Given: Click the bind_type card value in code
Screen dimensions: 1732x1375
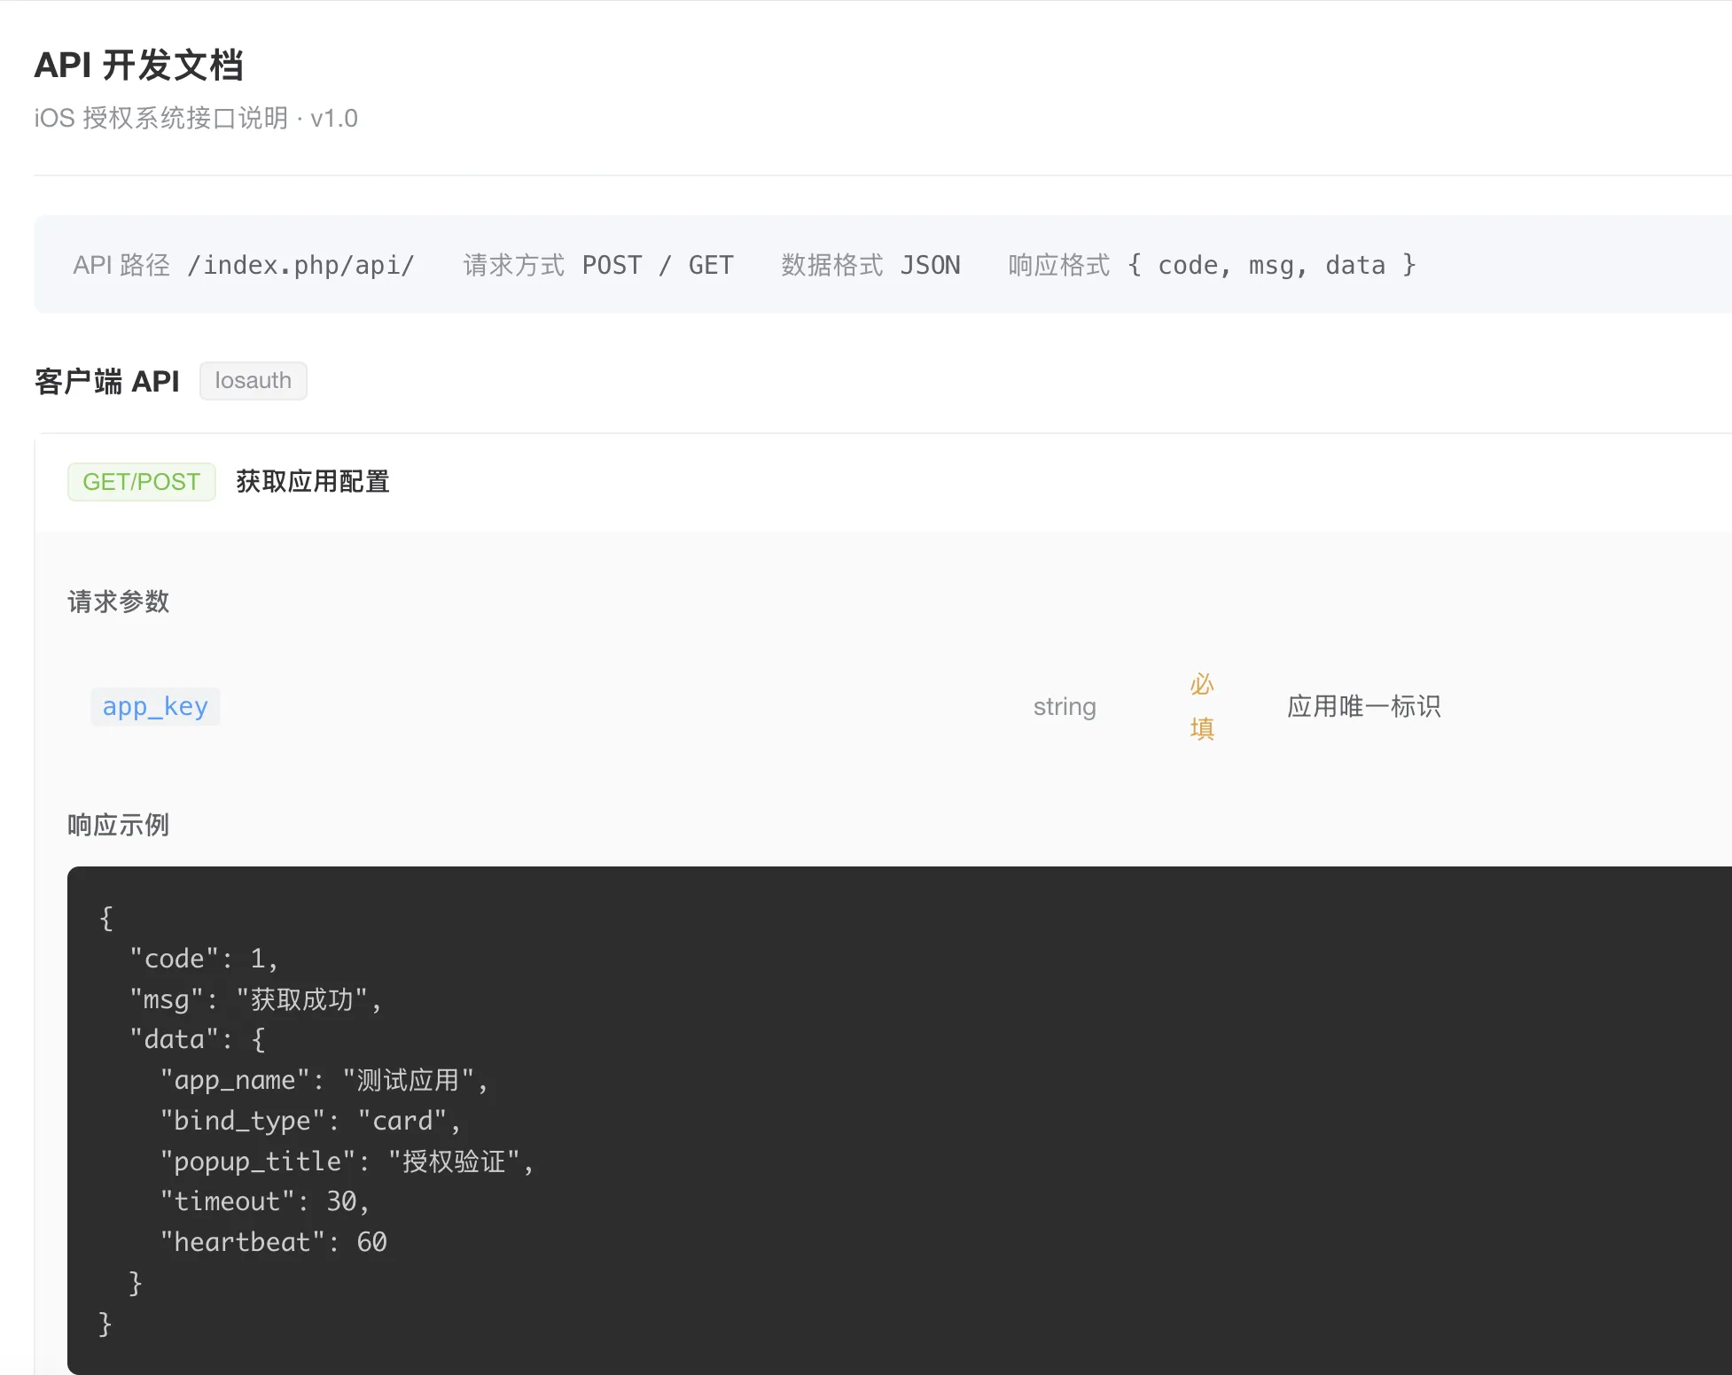Looking at the screenshot, I should coord(403,1121).
